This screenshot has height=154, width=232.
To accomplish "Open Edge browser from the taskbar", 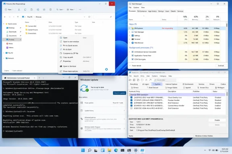I will click(x=116, y=150).
